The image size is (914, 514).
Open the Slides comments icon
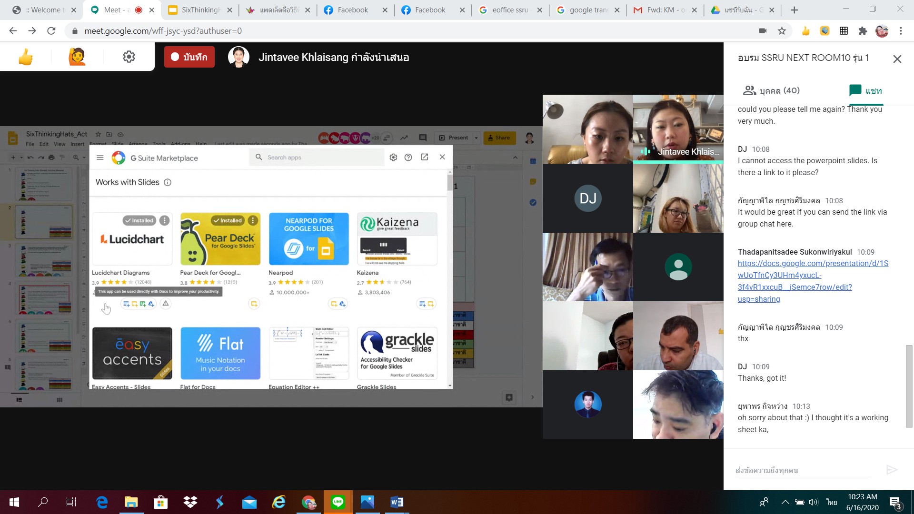click(x=422, y=138)
